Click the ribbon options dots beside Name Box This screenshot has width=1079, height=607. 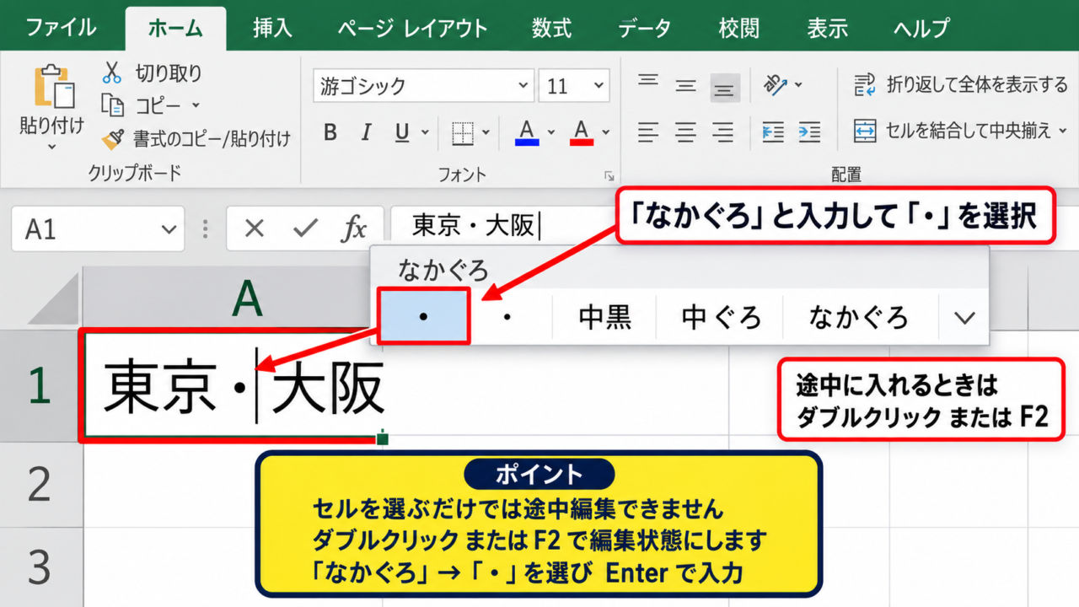pos(204,228)
